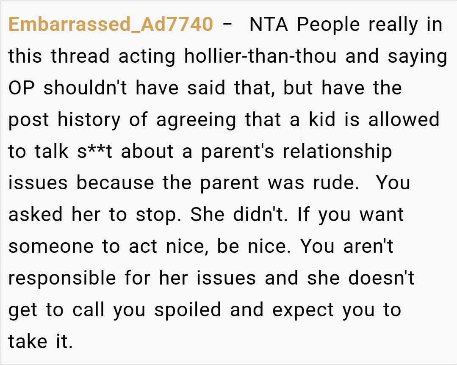
Task: Click the word 'spoiled' in the comment
Action: pyautogui.click(x=187, y=310)
